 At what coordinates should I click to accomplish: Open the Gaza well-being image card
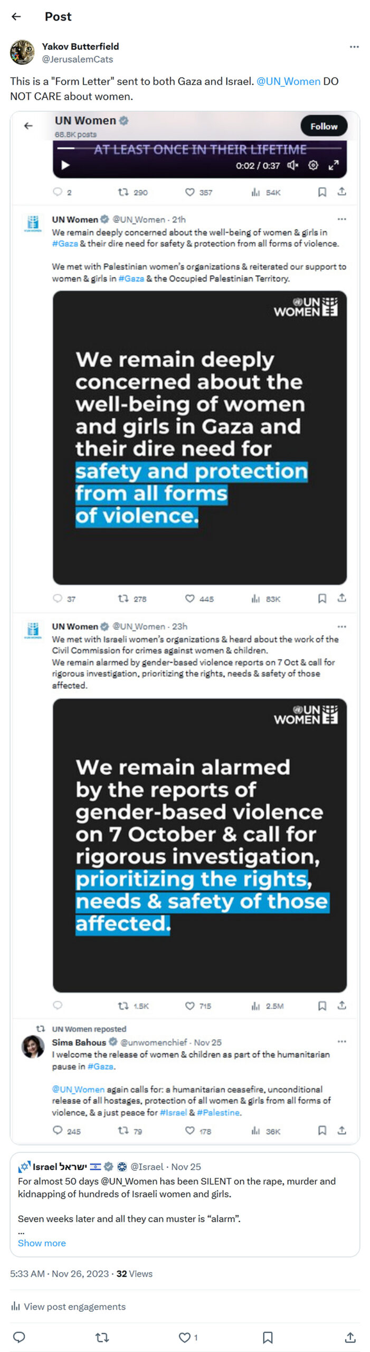[x=200, y=437]
